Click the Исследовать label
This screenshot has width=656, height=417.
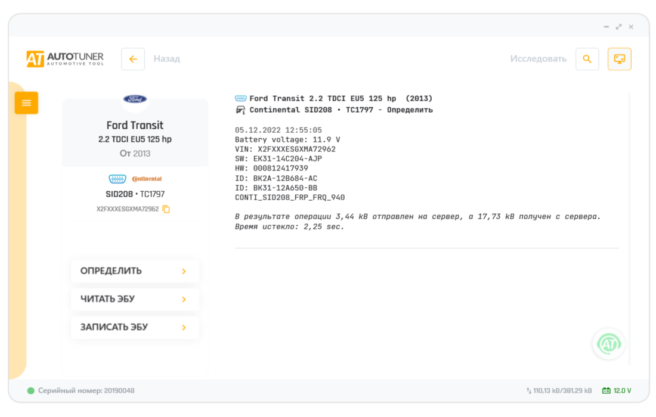(538, 59)
